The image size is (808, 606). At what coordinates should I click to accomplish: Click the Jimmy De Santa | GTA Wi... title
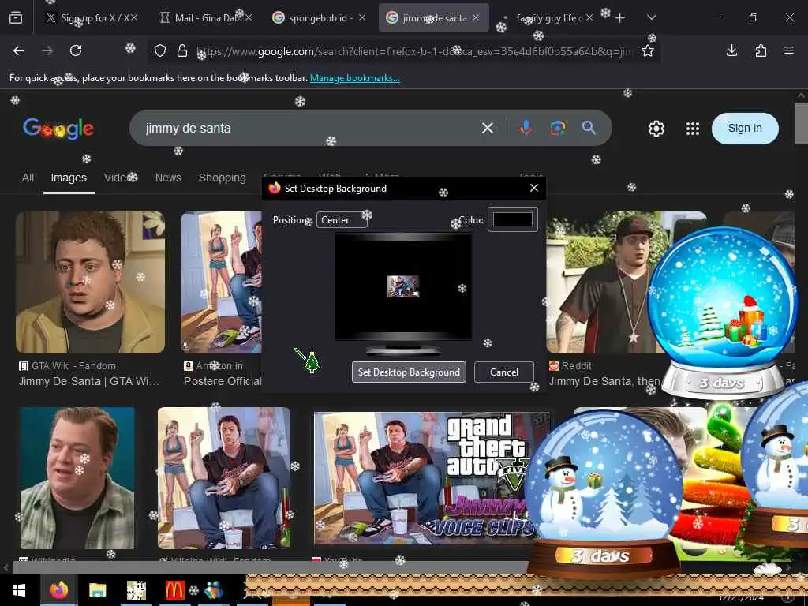[89, 381]
